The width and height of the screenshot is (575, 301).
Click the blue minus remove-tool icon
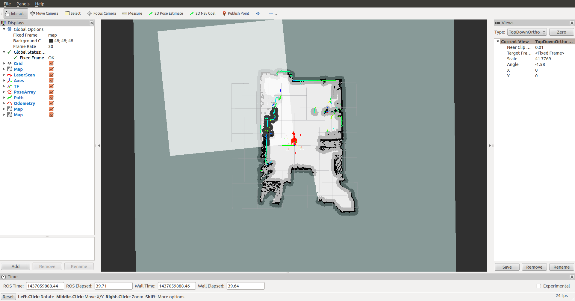[x=271, y=13]
